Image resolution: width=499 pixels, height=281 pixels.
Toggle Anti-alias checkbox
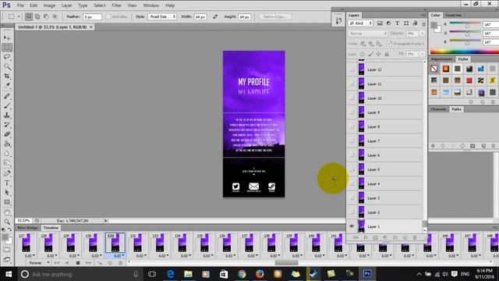(x=108, y=16)
